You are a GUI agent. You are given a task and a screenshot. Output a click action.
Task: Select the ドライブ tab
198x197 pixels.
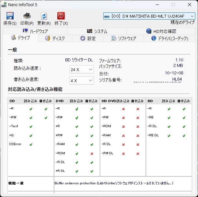pos(21,38)
